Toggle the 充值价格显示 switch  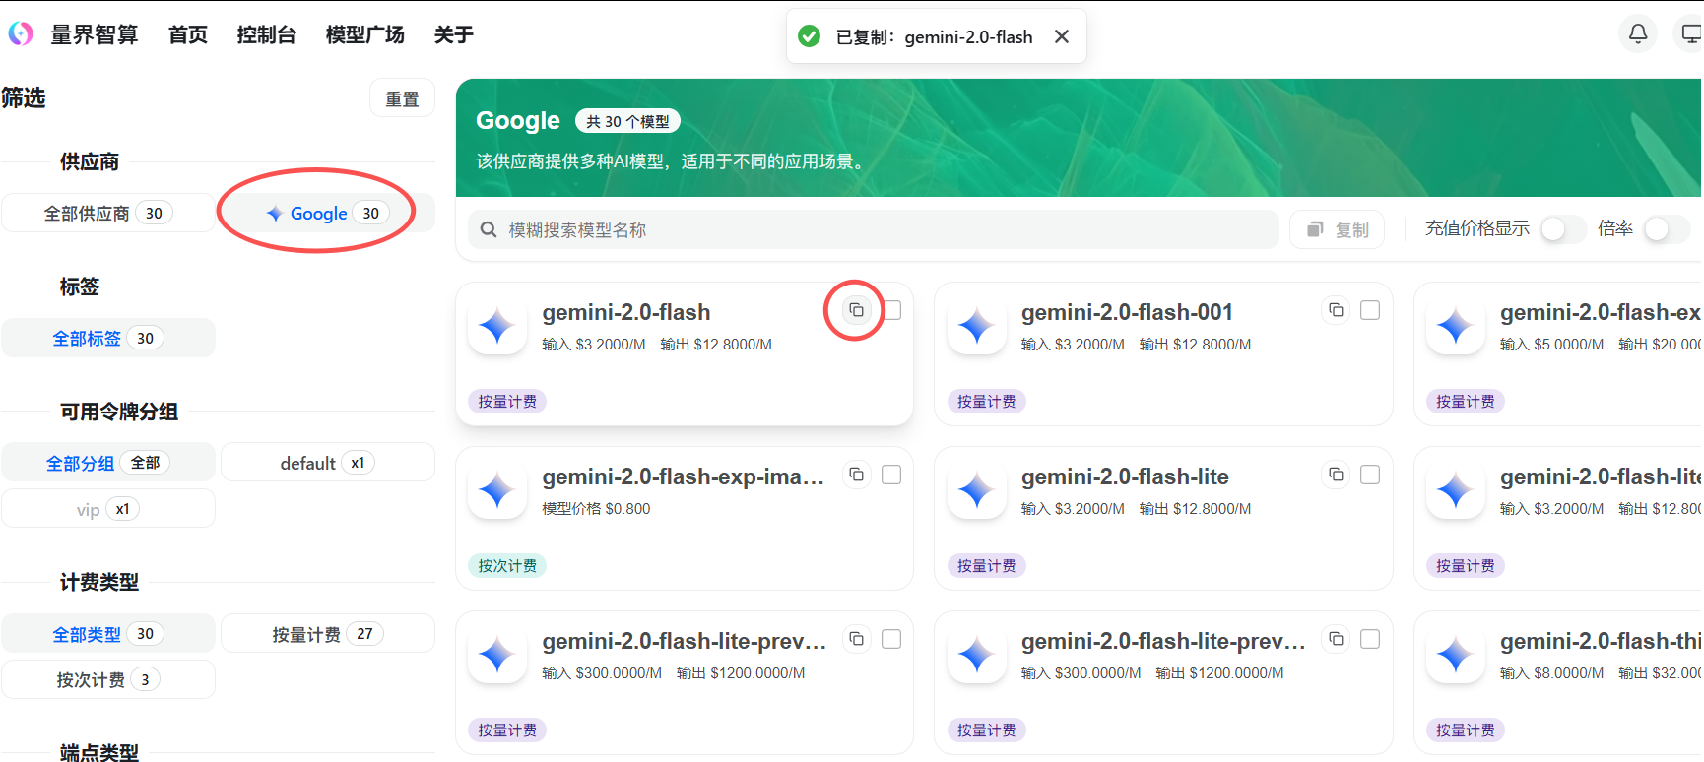pos(1562,228)
